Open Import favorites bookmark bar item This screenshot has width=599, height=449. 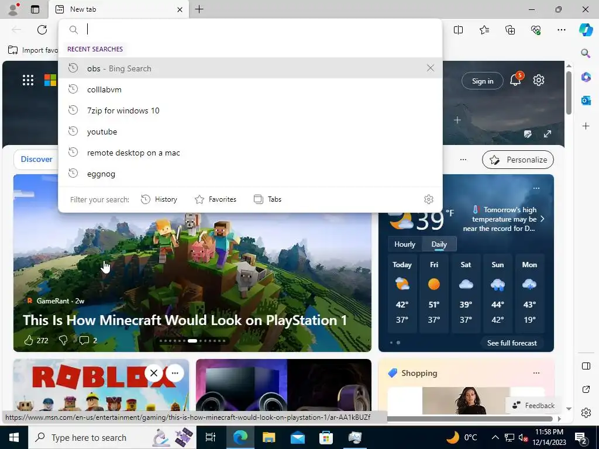(x=33, y=50)
